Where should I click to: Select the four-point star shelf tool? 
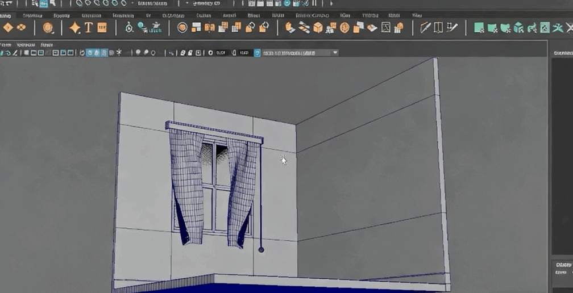pos(74,27)
